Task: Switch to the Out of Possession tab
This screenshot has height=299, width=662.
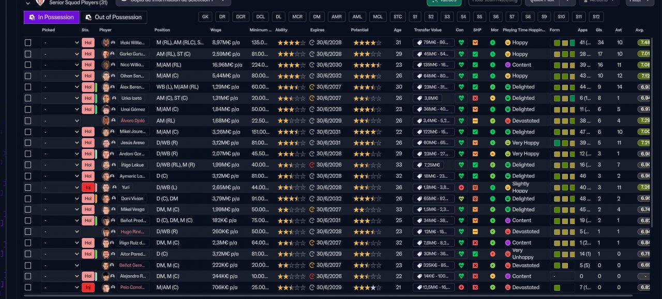Action: 113,17
